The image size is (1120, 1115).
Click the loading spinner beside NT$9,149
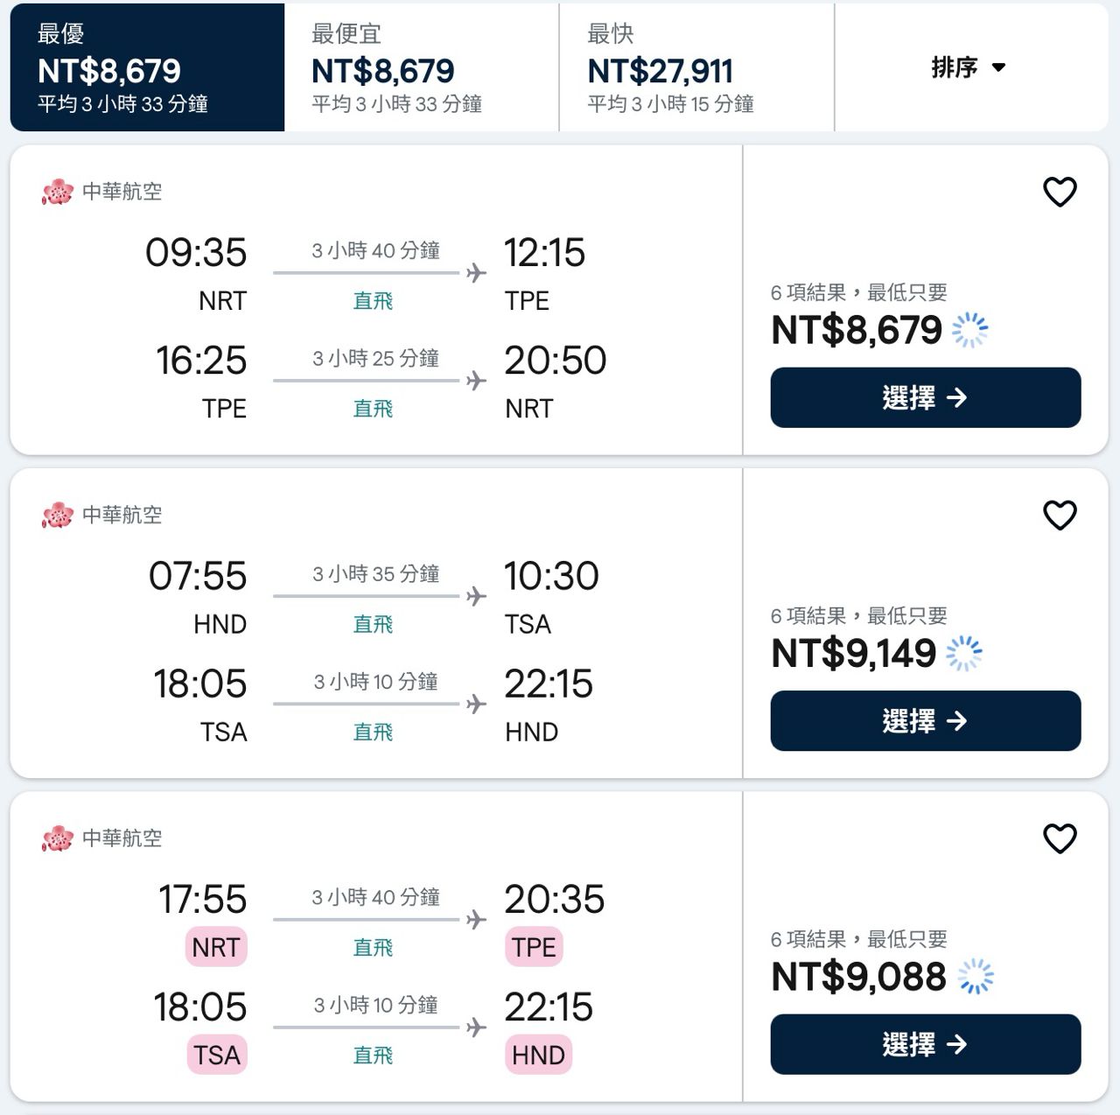tap(964, 654)
